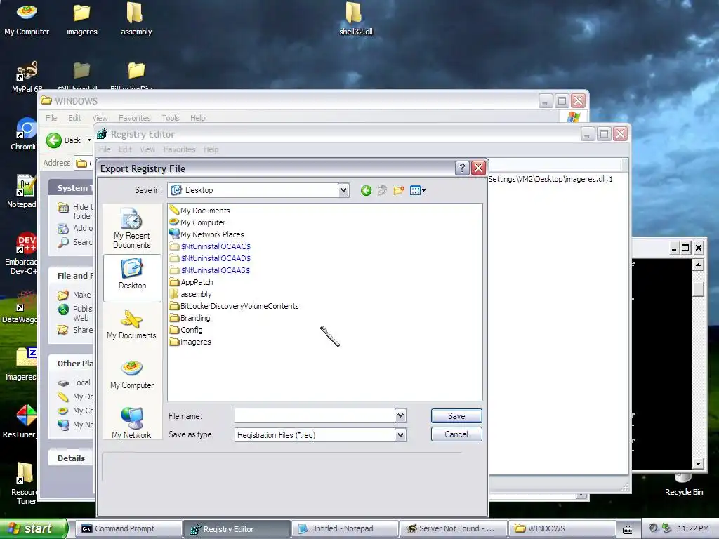Viewport: 719px width, 539px height.
Task: Select My Computer item in file list
Action: click(x=197, y=222)
